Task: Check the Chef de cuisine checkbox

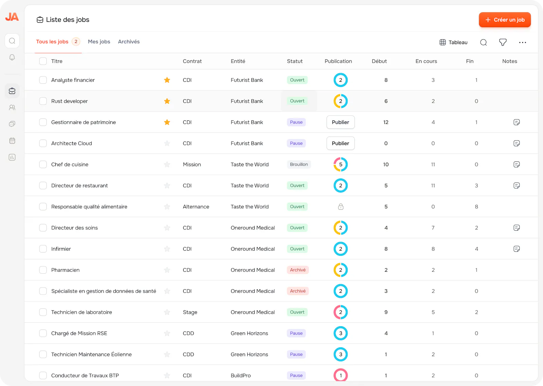Action: tap(43, 165)
